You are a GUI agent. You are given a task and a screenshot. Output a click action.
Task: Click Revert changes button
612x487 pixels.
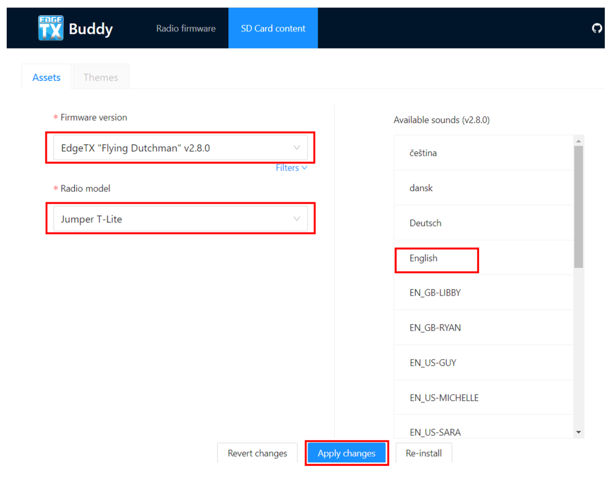coord(257,453)
